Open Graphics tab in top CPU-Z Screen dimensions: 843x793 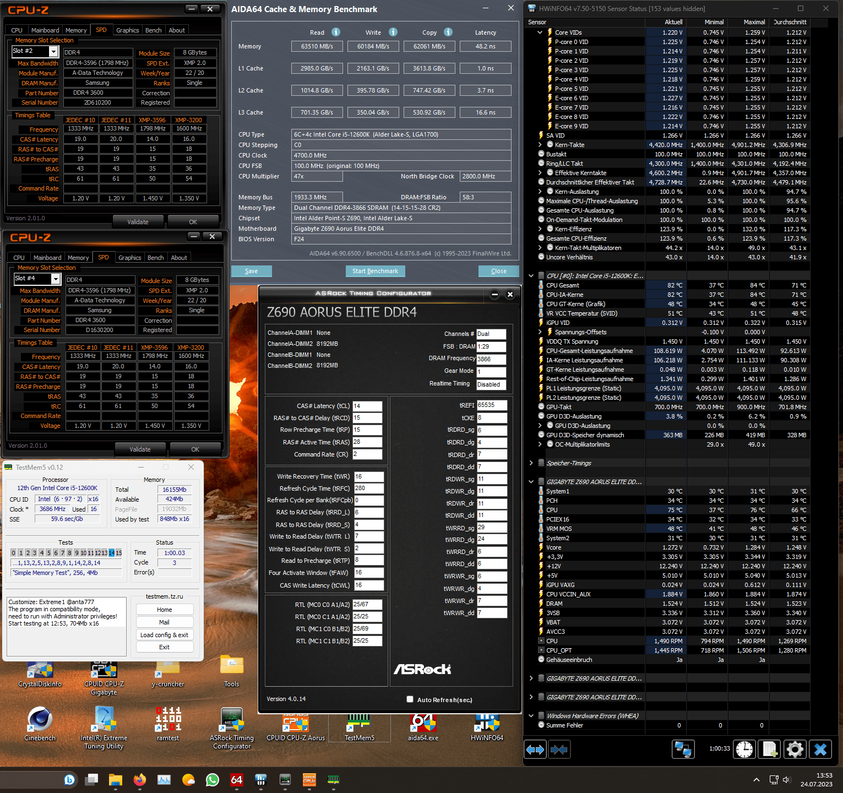[x=128, y=30]
